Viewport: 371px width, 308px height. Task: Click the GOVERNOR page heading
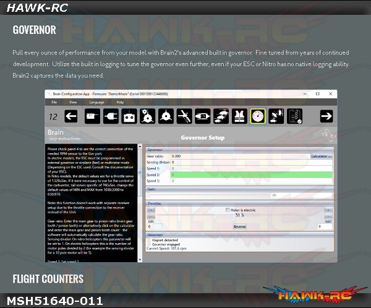[x=35, y=30]
